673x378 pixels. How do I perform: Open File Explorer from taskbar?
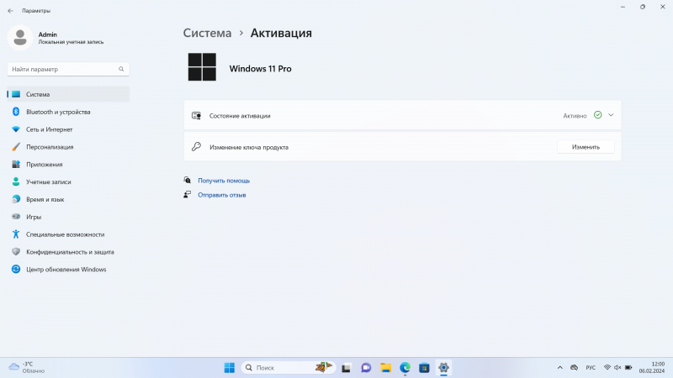point(385,368)
